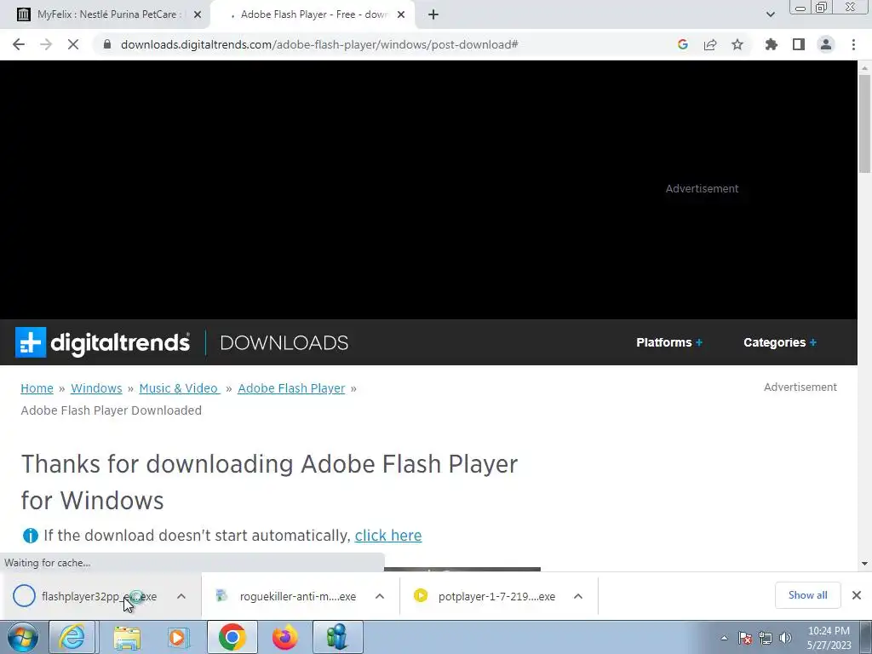Open Windows Explorer folder in taskbar
872x654 pixels.
127,637
